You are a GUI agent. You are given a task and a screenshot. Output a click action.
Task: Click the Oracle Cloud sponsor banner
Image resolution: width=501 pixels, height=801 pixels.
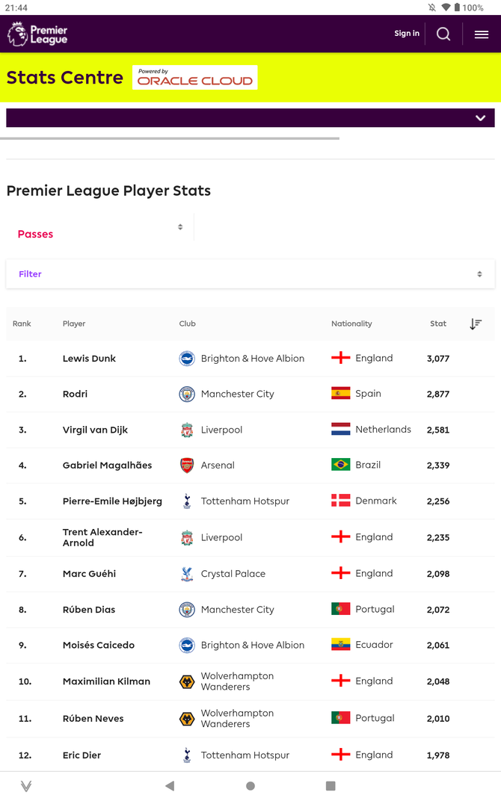195,78
